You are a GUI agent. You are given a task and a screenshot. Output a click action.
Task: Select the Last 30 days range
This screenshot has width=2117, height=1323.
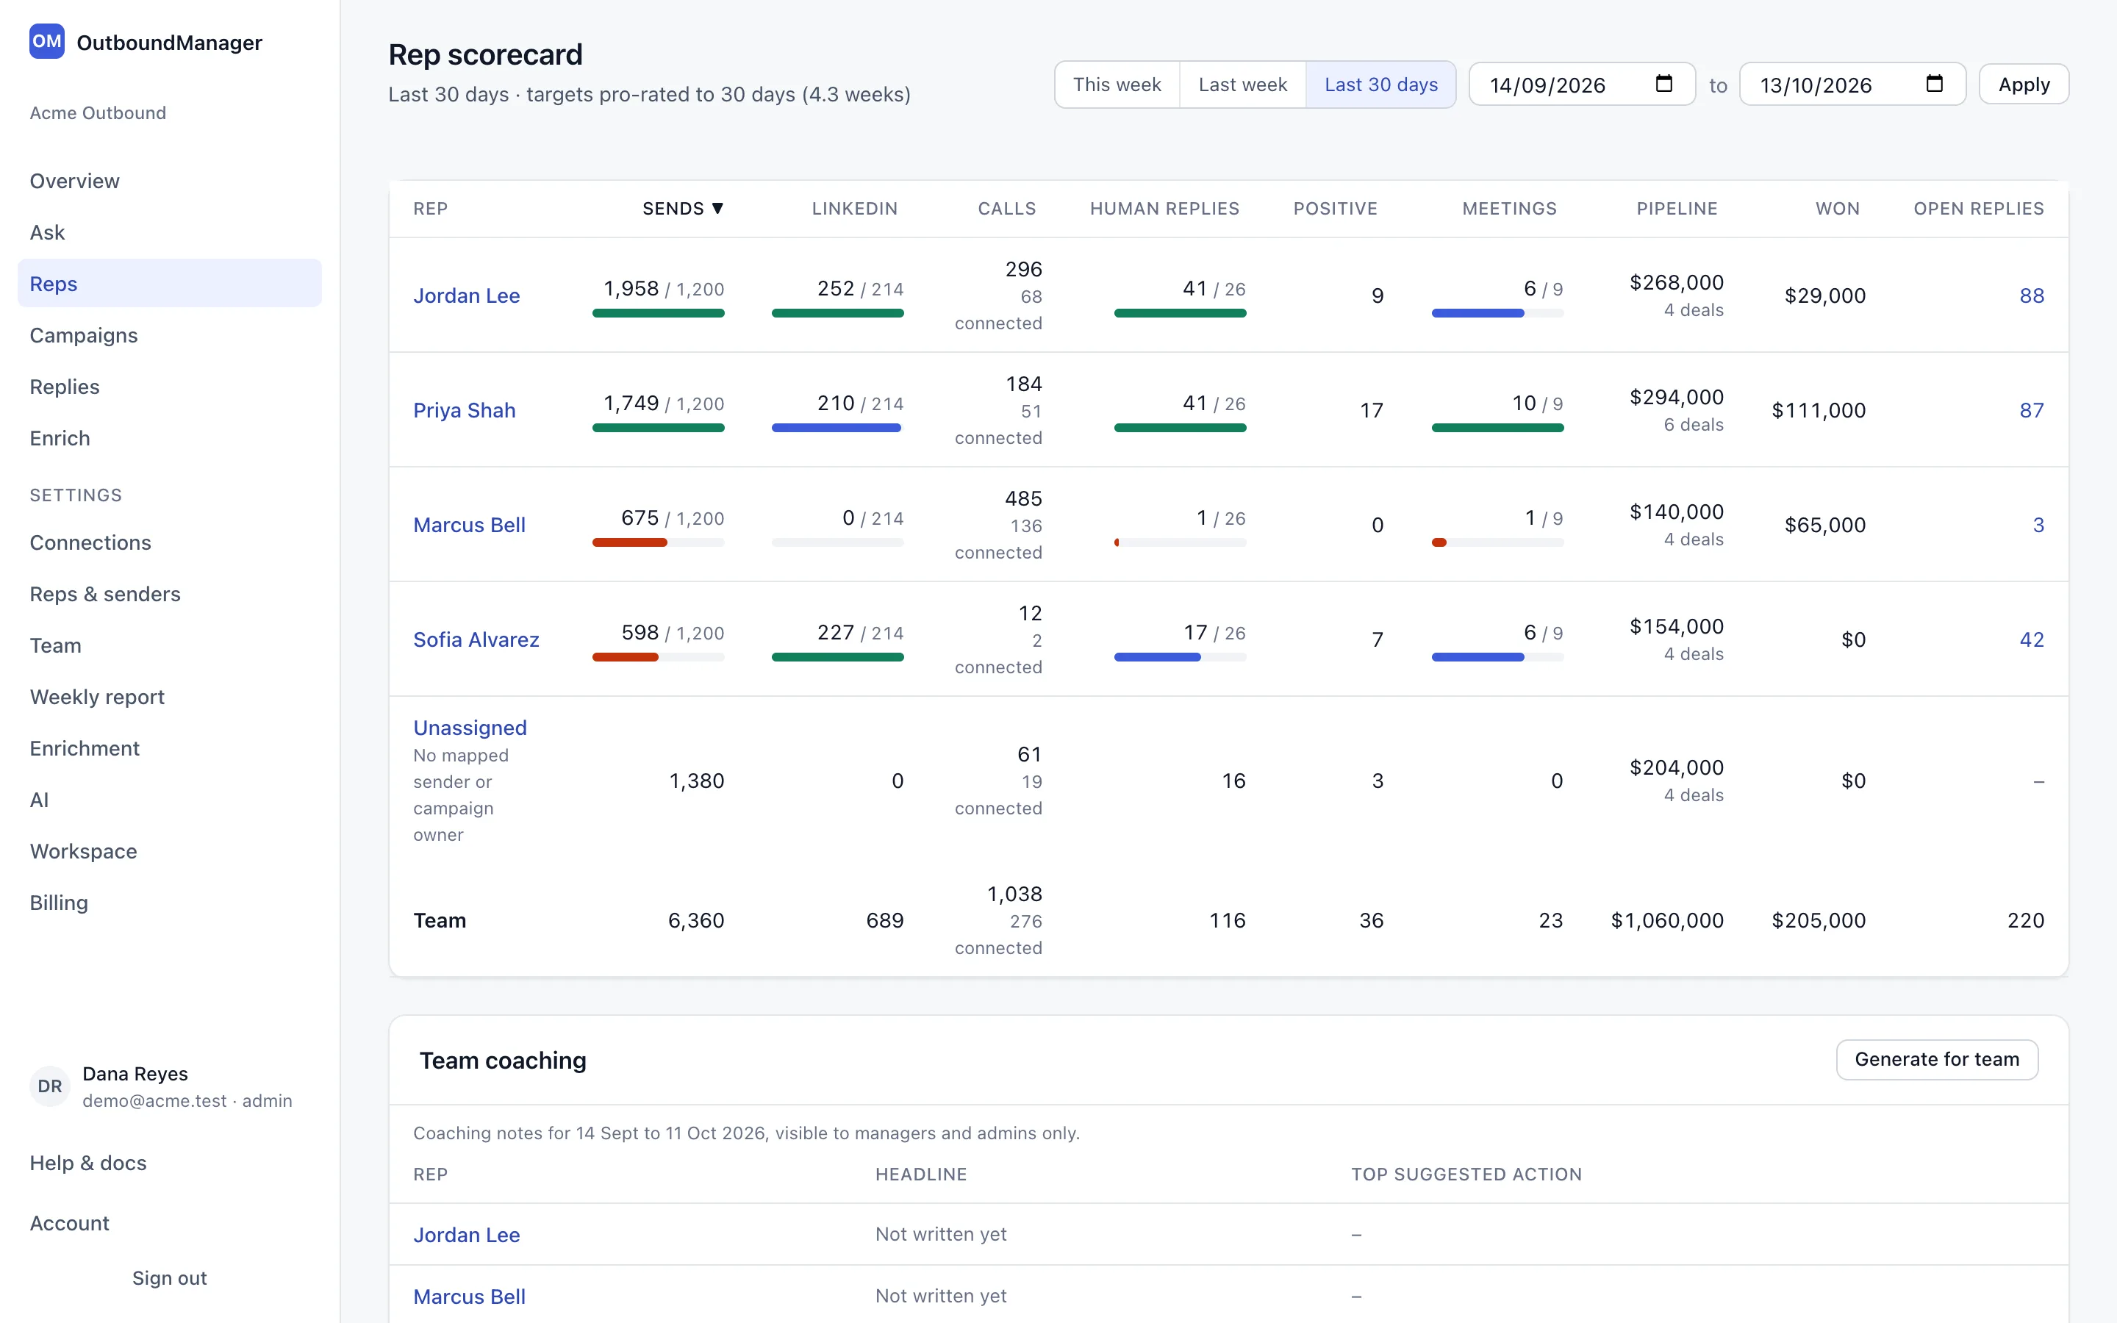point(1380,85)
